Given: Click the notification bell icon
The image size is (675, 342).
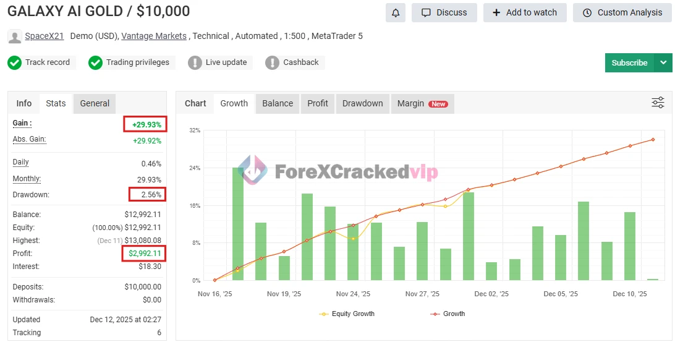Looking at the screenshot, I should click(x=396, y=12).
